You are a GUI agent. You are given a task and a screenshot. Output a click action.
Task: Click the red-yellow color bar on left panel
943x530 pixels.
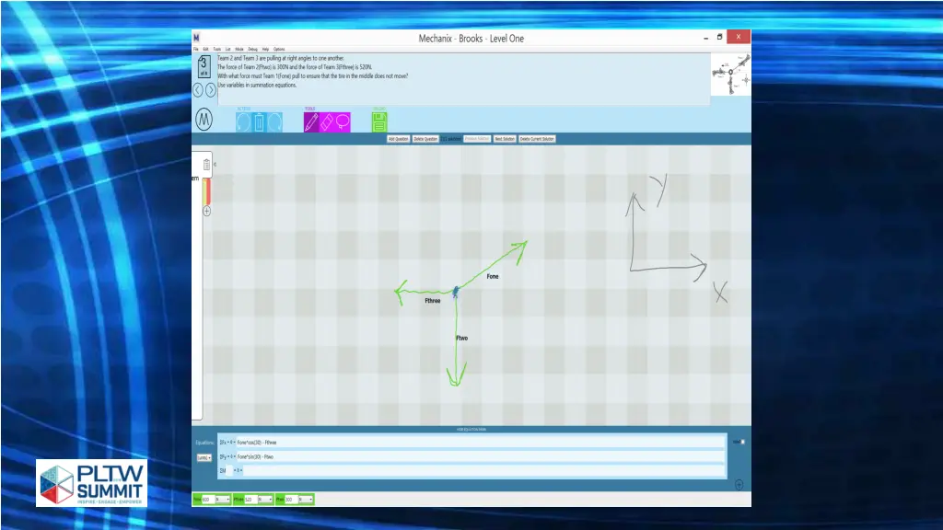point(207,191)
